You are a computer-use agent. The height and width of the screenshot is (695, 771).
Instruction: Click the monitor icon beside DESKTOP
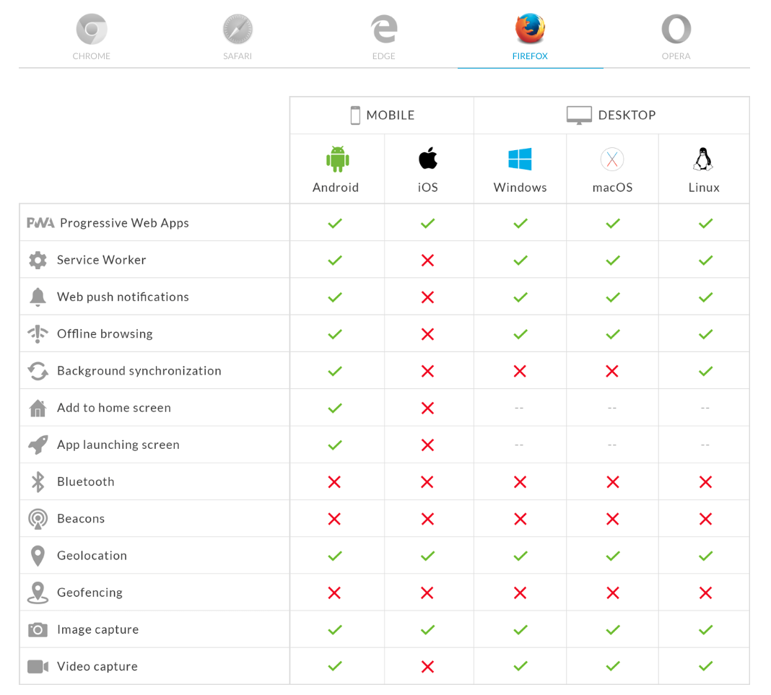[579, 115]
